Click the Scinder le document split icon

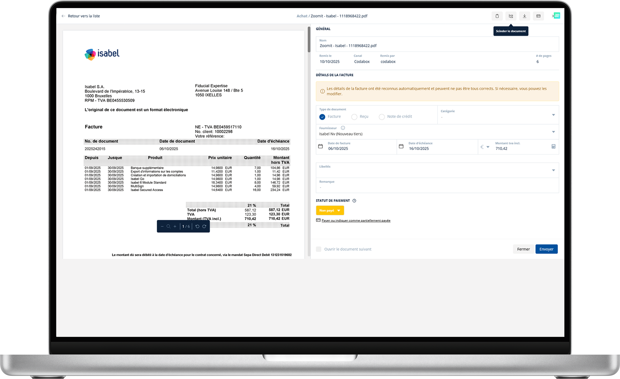[x=511, y=16]
